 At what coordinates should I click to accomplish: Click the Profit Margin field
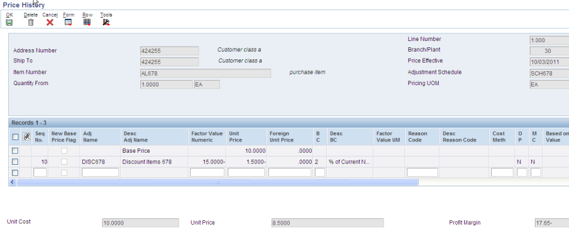[x=551, y=223]
